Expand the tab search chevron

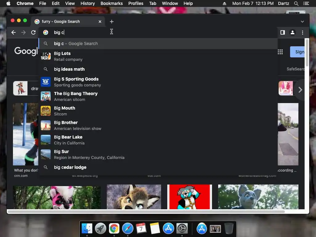[302, 22]
